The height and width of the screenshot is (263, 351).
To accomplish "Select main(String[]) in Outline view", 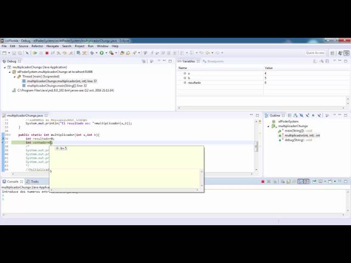I will (x=295, y=131).
